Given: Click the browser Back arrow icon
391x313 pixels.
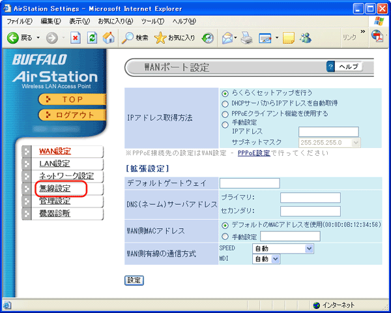Looking at the screenshot, I should coord(13,38).
